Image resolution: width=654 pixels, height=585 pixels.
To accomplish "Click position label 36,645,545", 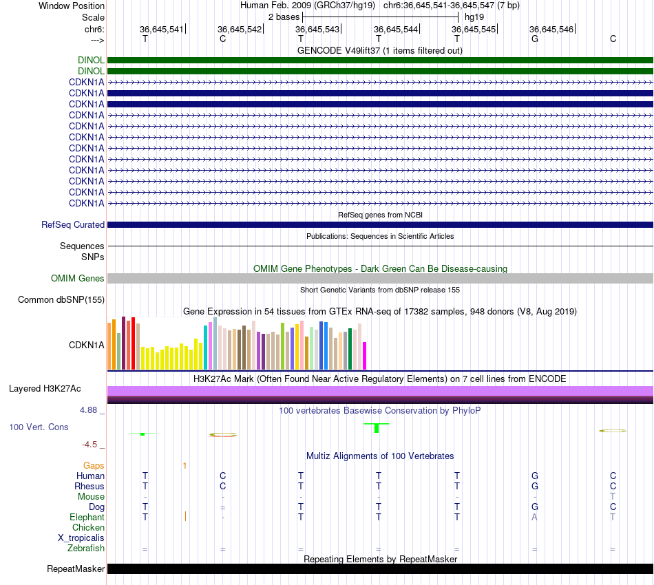I will 474,29.
